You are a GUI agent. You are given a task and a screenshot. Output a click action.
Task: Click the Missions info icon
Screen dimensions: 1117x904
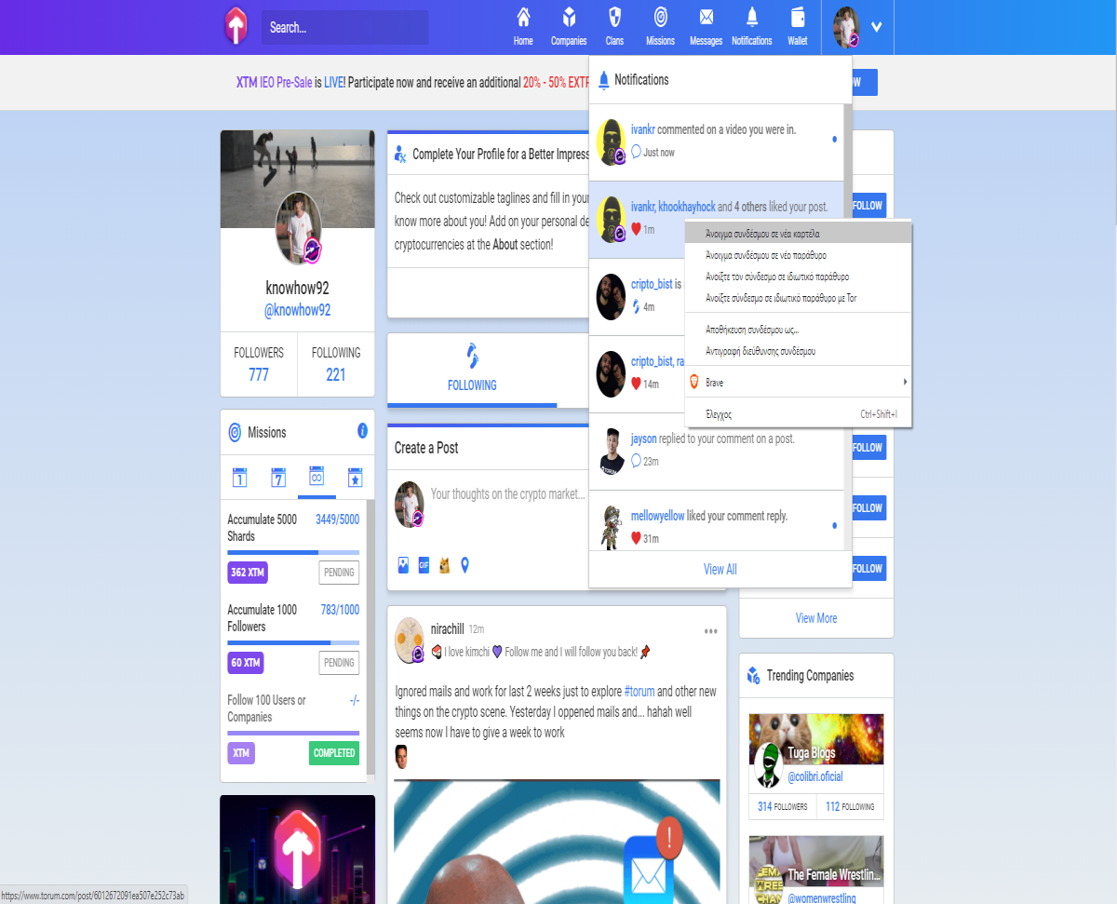pos(362,431)
